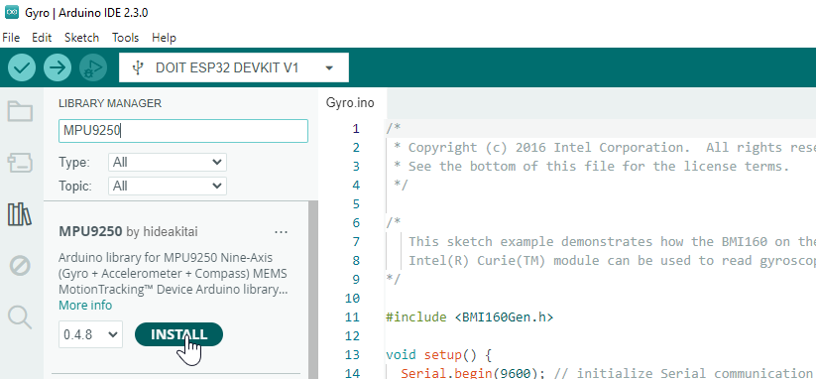Open the Boards Manager sidebar icon

(x=20, y=163)
